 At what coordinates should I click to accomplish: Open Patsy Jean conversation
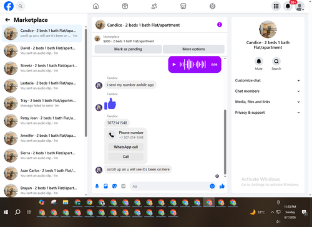tap(42, 121)
